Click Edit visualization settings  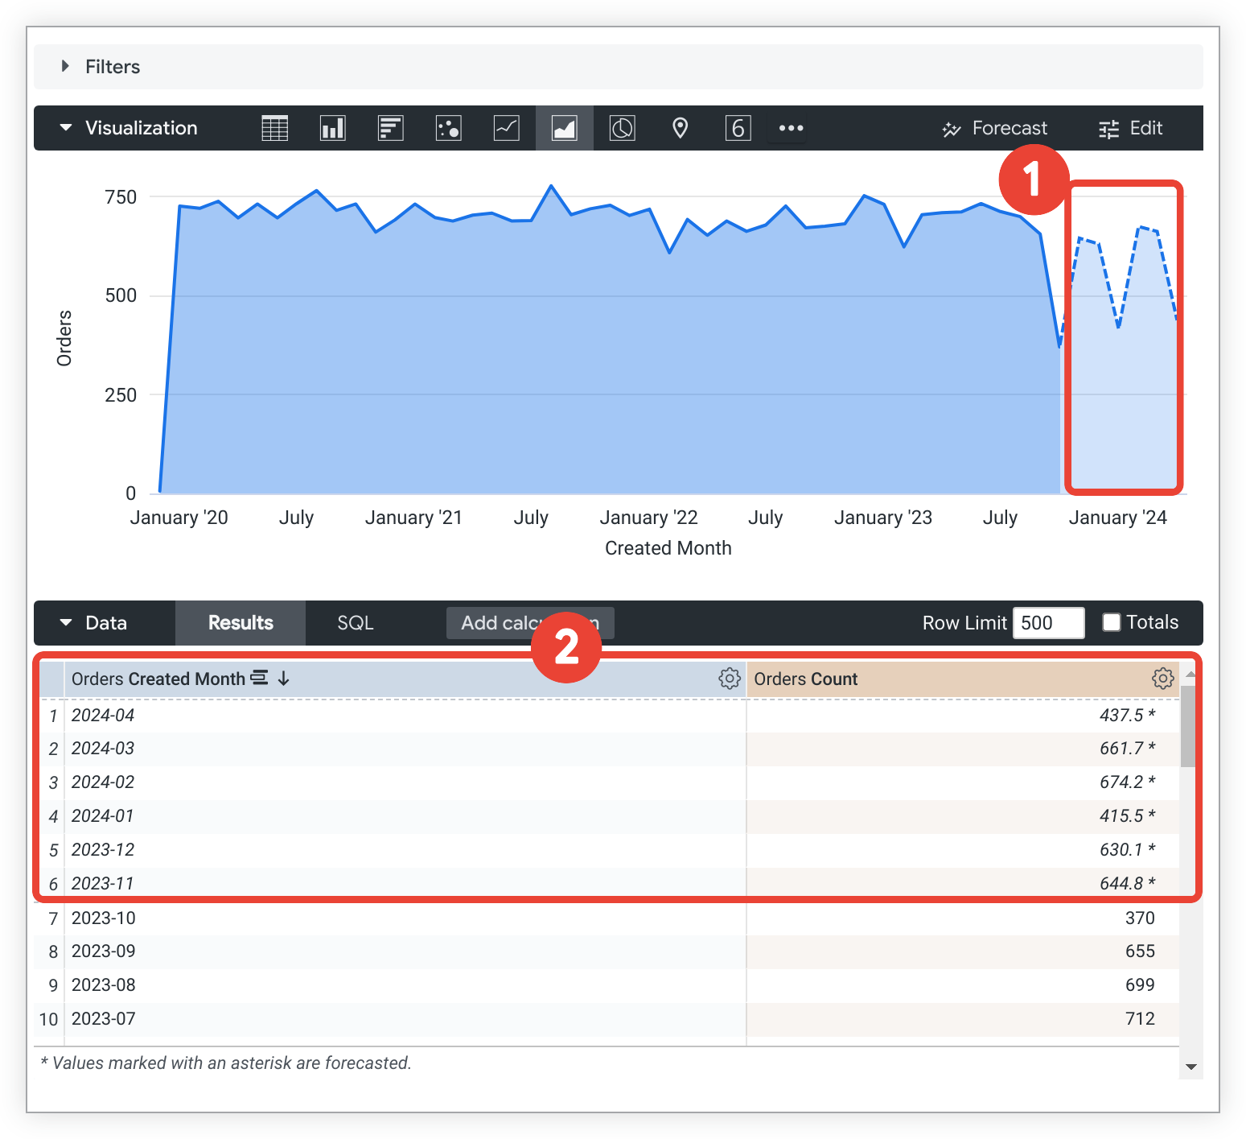[x=1130, y=128]
